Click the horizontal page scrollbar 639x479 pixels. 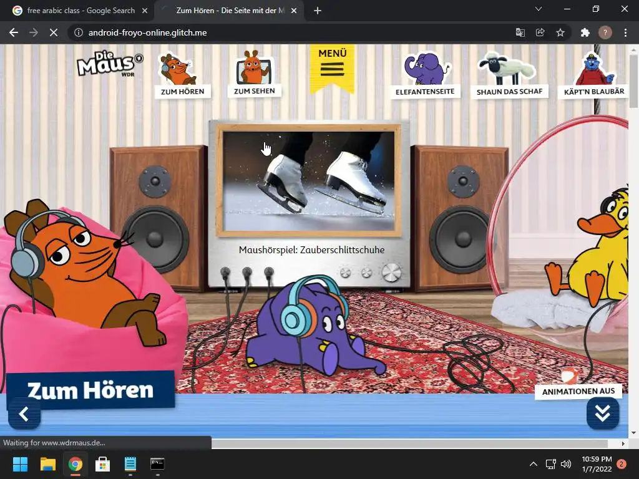pos(409,443)
